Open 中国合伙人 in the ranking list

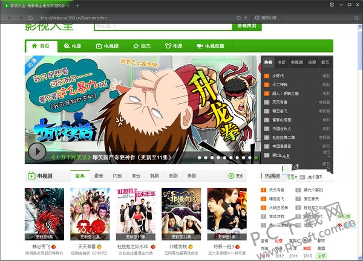[282, 129]
